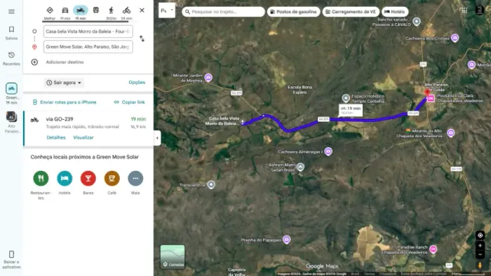Search nearby Restaurantes
The width and height of the screenshot is (491, 276).
[41, 179]
